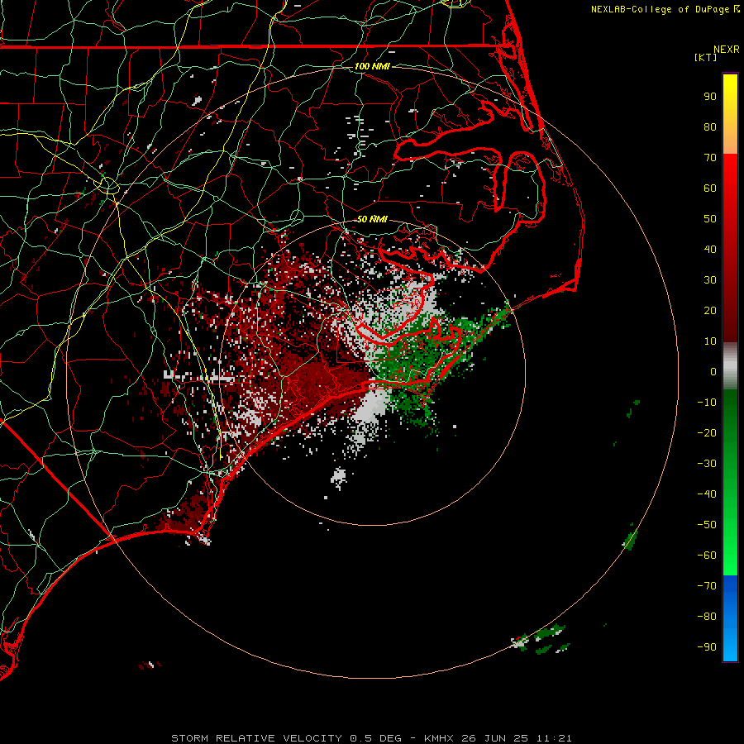Click the -60 value on velocity scale
This screenshot has height=744, width=744.
(x=707, y=556)
